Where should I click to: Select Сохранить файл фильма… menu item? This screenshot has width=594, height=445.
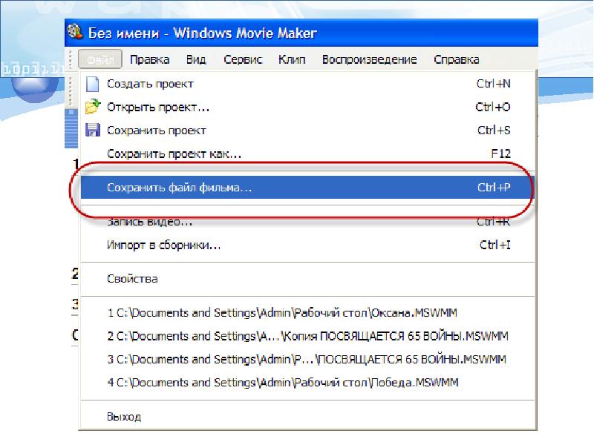[x=180, y=188]
